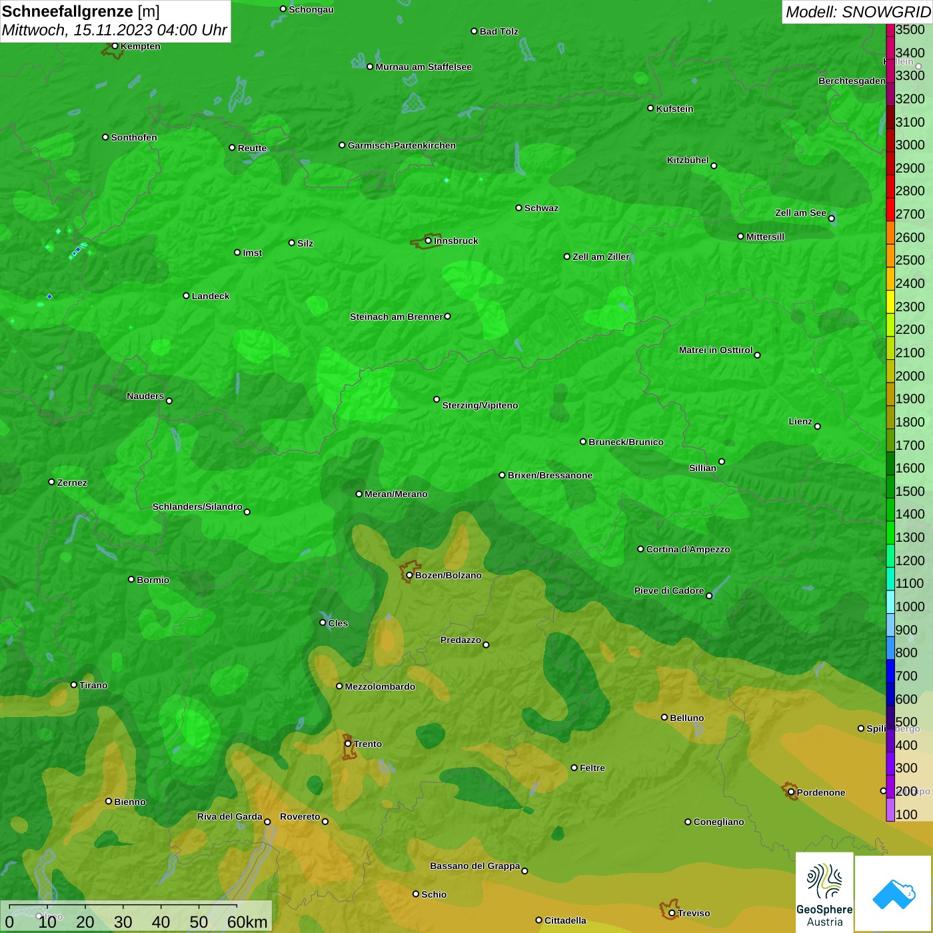Click the Riva del Garda label
933x933 pixels.
pyautogui.click(x=230, y=816)
